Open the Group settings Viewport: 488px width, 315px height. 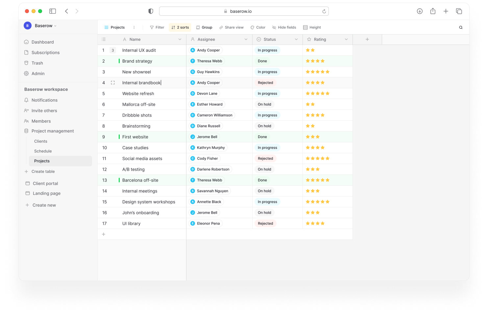tap(204, 27)
